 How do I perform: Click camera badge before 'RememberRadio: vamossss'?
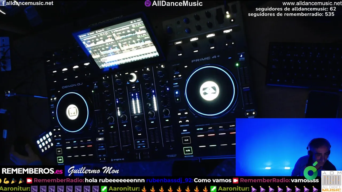tap(235, 181)
